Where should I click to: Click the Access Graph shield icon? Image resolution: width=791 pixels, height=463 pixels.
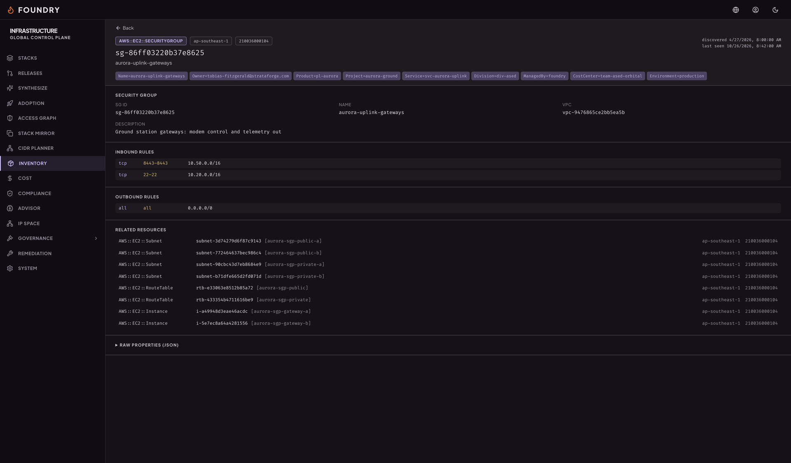click(10, 118)
